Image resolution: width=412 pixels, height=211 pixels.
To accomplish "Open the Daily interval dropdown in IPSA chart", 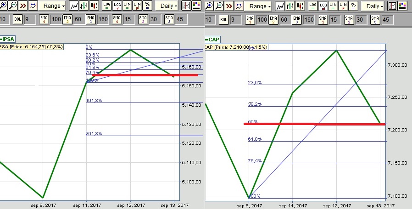I will pos(167,6).
